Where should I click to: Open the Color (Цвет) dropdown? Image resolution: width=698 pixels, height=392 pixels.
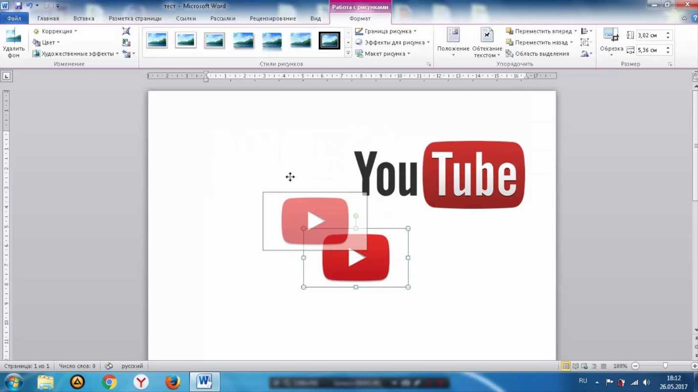click(46, 42)
